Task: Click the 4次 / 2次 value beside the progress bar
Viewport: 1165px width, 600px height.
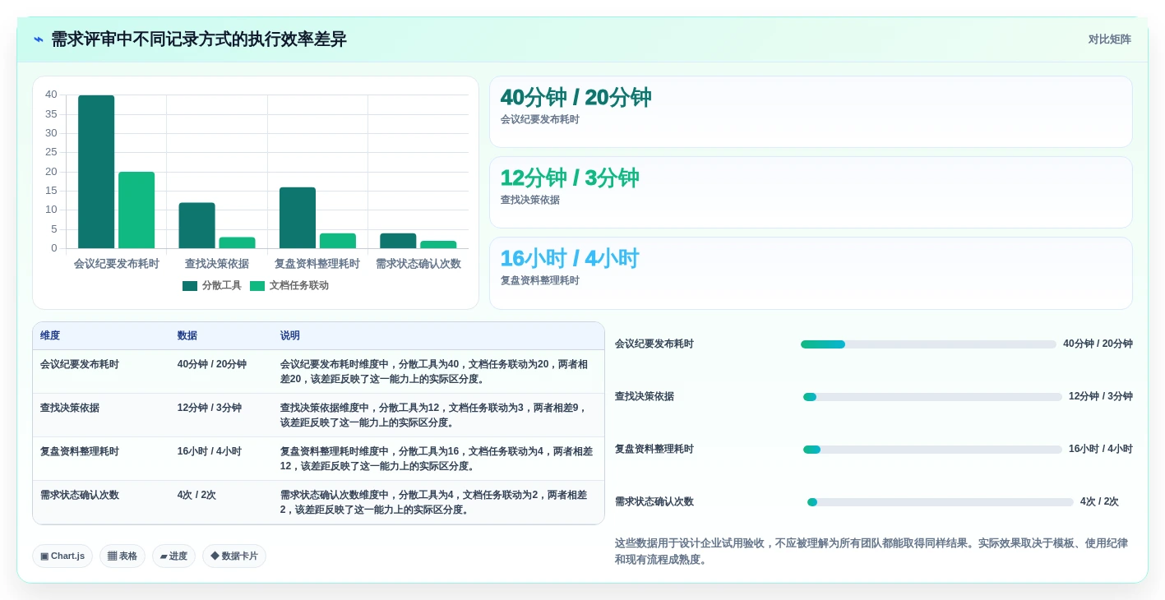Action: click(x=1099, y=501)
